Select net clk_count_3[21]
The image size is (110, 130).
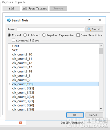[23, 101]
